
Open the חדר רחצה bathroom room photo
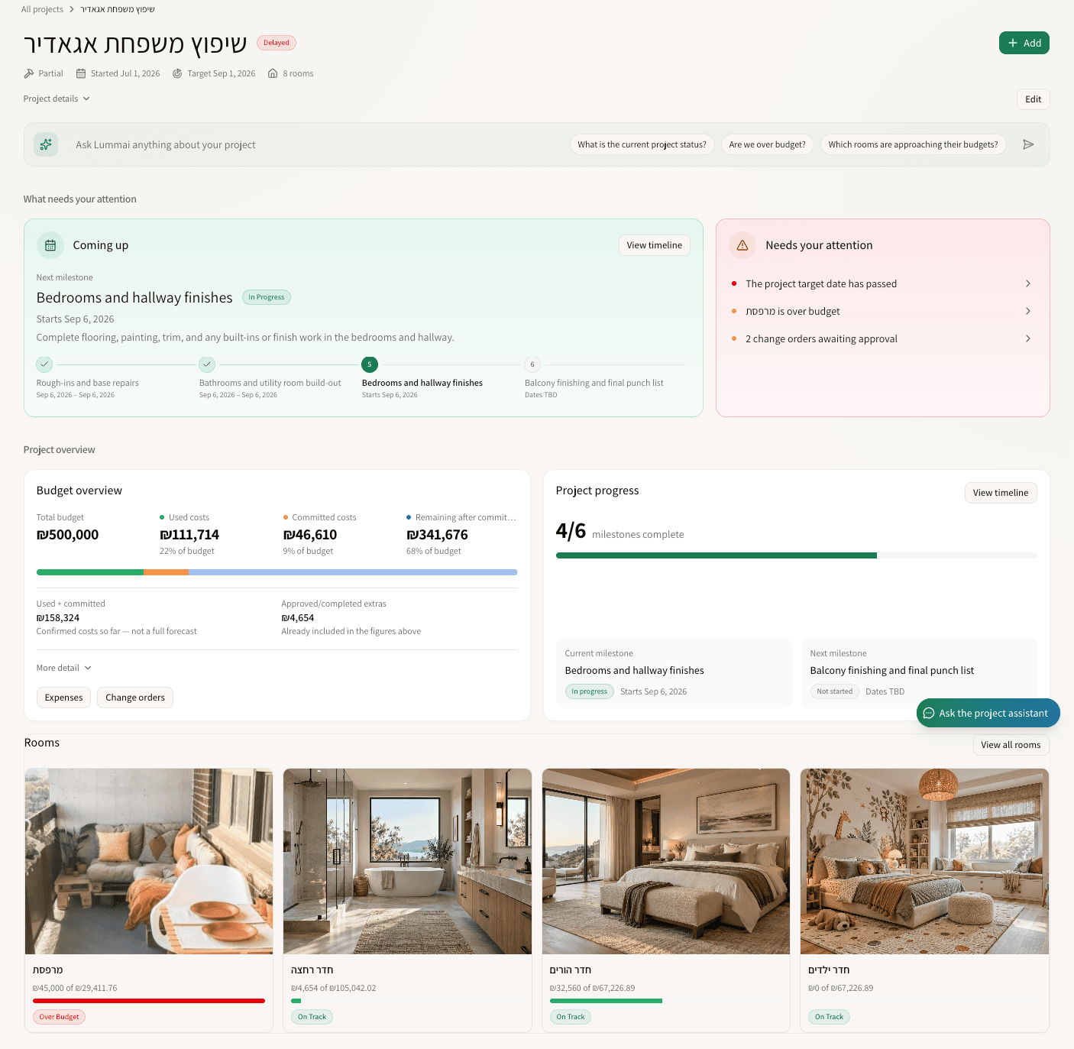tap(407, 861)
